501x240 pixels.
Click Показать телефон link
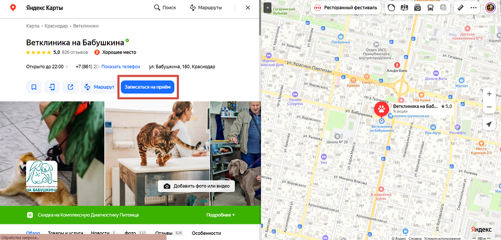121,67
